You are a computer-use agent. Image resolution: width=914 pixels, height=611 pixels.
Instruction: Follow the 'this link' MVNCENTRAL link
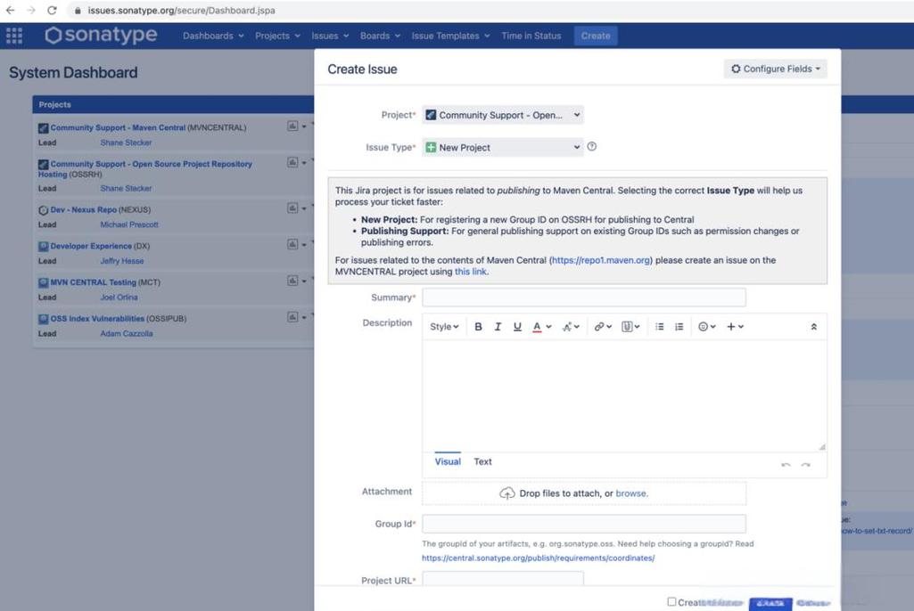(471, 272)
